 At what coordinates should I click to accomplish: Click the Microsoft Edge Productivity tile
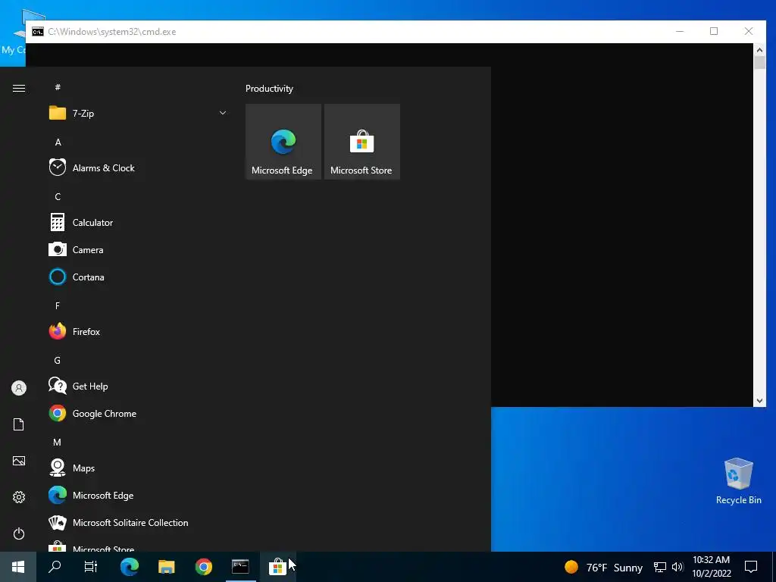tap(283, 142)
